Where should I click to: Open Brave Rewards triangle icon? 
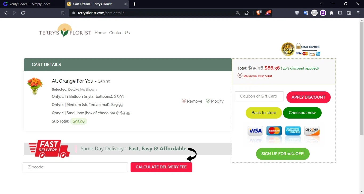[x=268, y=13]
